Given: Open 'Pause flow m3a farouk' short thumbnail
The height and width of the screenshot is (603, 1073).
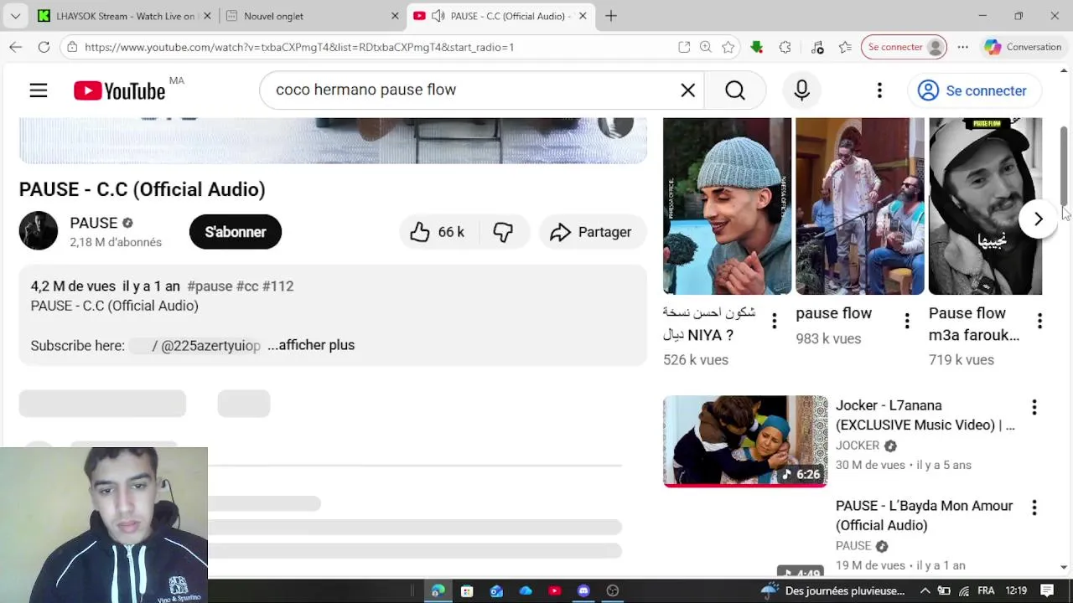Looking at the screenshot, I should (986, 206).
